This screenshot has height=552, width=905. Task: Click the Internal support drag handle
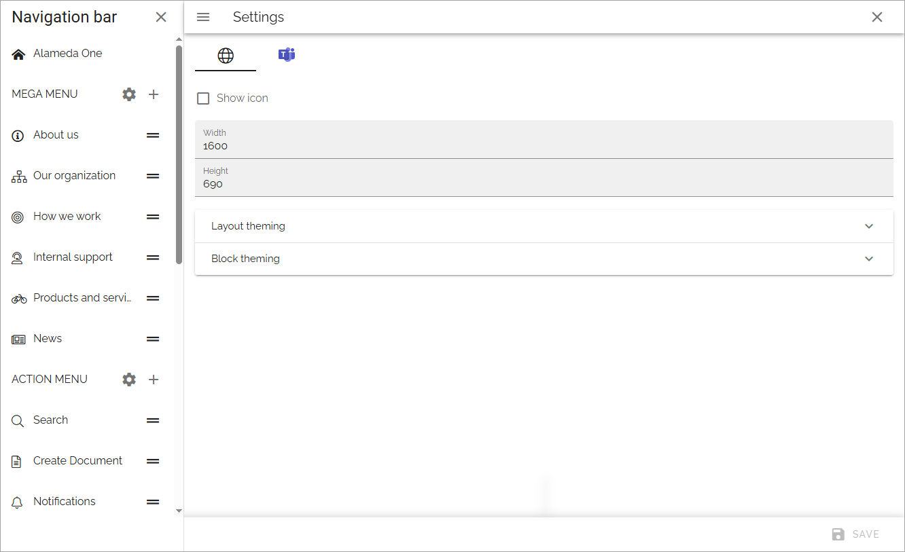pos(153,257)
